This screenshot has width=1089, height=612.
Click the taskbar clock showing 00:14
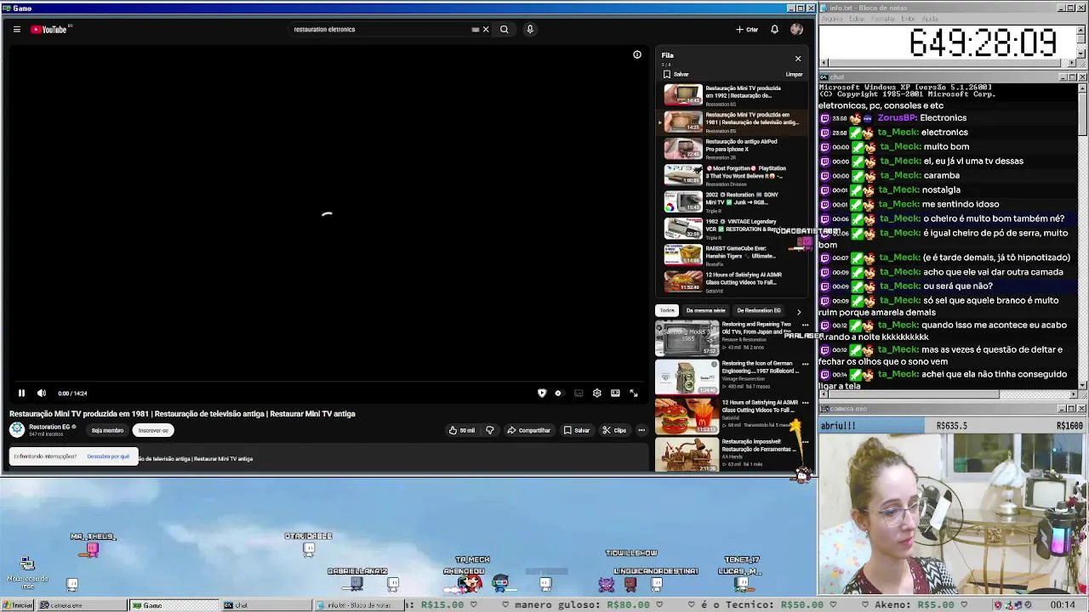tap(1063, 605)
